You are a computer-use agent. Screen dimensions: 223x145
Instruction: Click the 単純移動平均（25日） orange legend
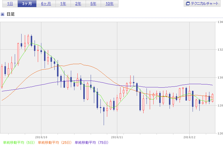(55, 142)
